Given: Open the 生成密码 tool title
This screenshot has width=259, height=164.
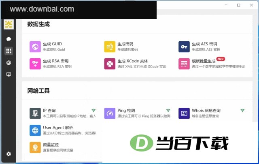Looking at the screenshot, I should coord(125,44).
